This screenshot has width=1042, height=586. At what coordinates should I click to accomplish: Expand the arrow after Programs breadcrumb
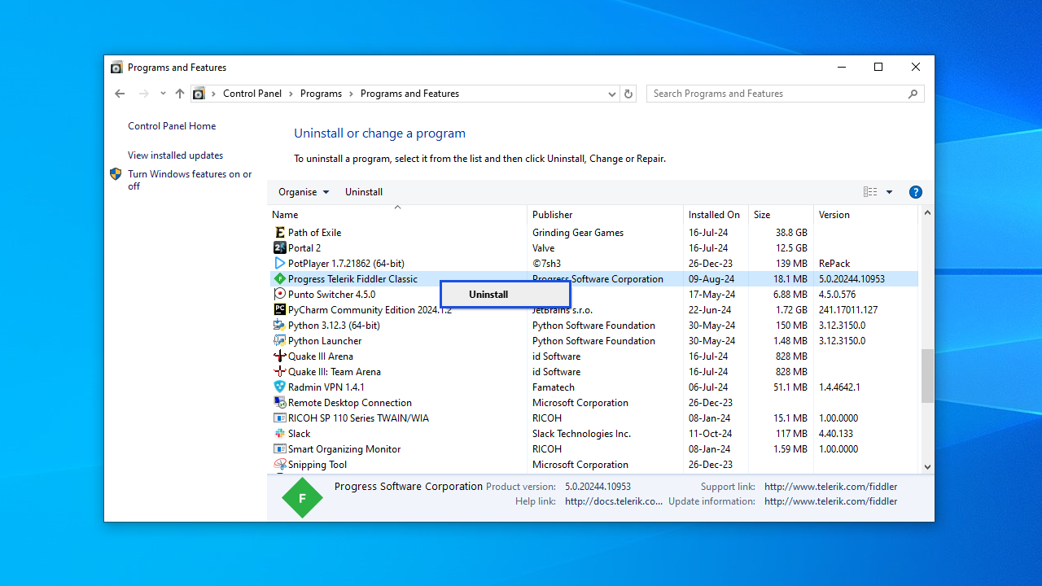351,94
